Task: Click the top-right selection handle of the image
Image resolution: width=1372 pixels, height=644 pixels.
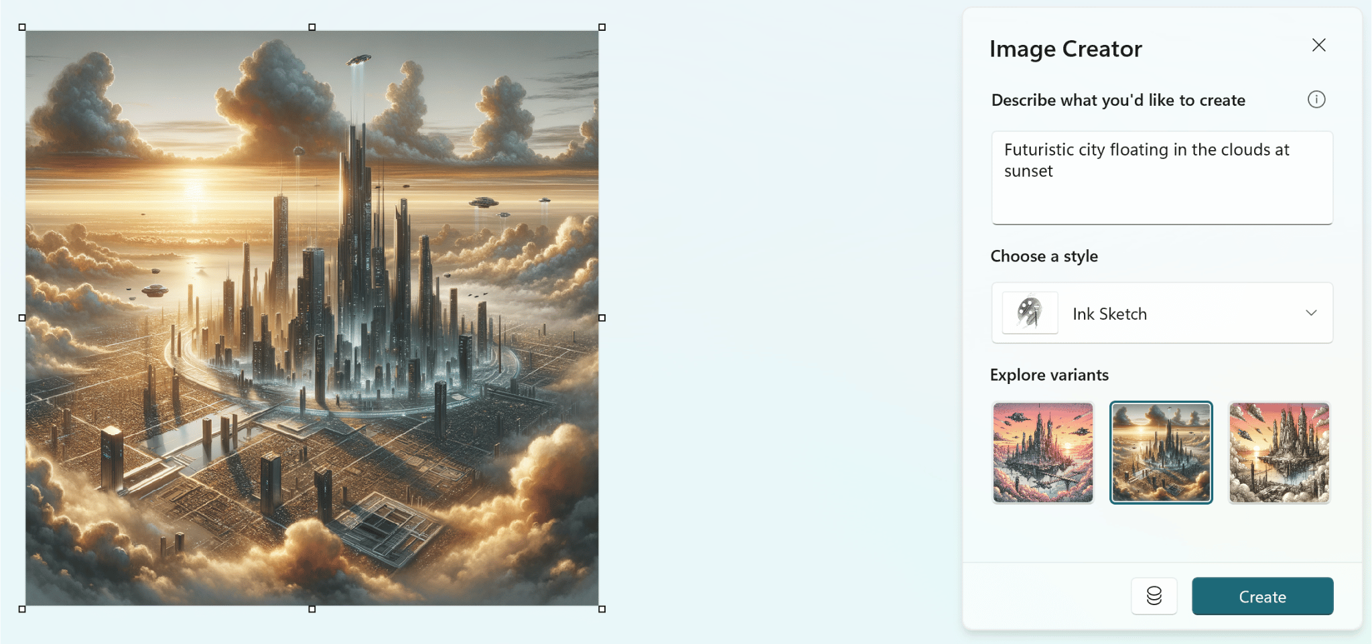Action: coord(602,27)
